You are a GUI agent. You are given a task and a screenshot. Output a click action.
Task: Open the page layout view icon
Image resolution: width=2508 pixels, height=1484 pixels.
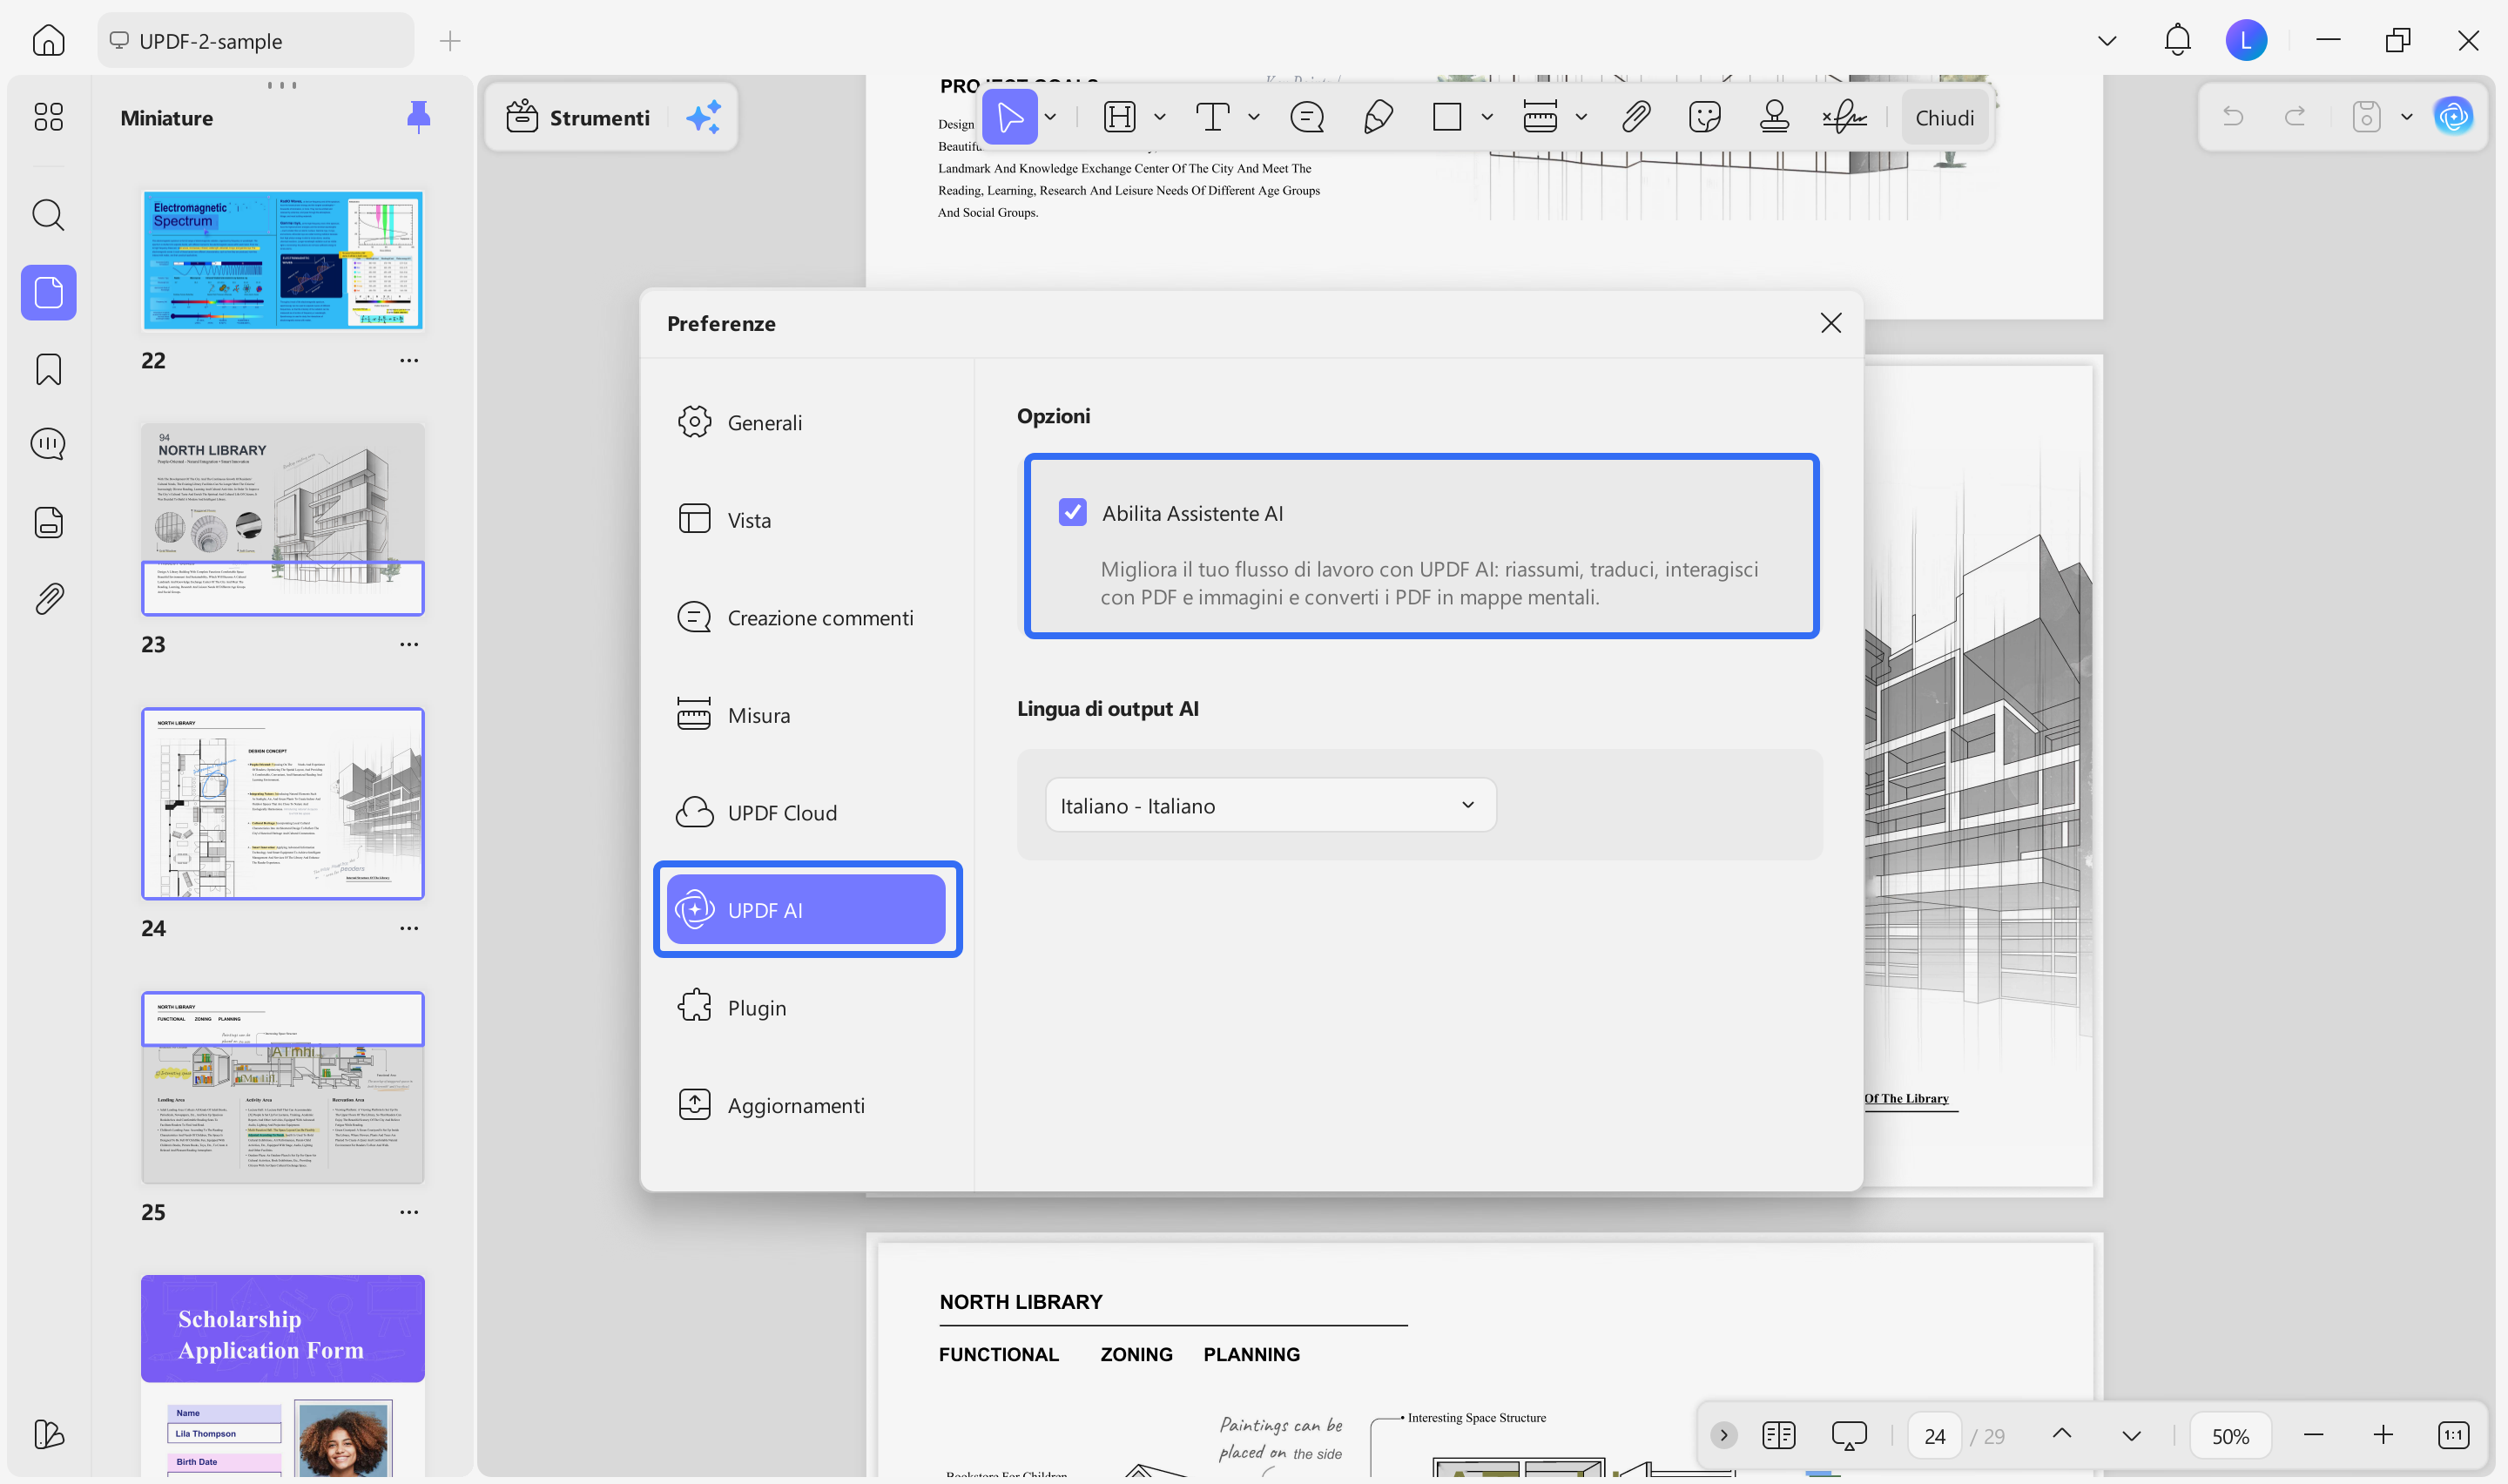pyautogui.click(x=1779, y=1435)
